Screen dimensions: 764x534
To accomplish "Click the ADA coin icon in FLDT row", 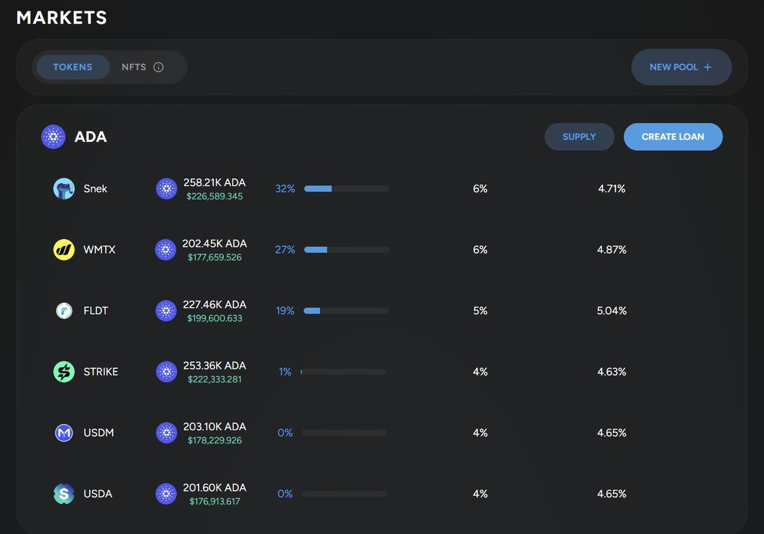I will (166, 311).
